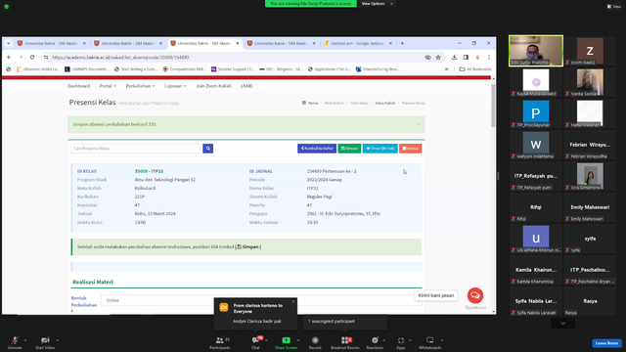The image size is (626, 352).
Task: Click the browser back arrow
Action: (x=9, y=57)
